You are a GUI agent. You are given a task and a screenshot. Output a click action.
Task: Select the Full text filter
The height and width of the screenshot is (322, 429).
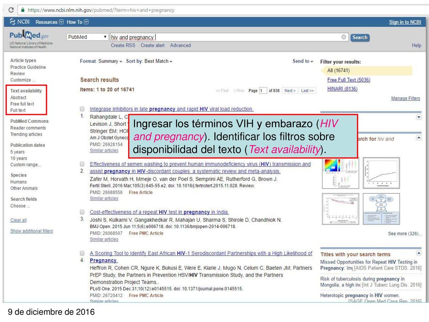pyautogui.click(x=18, y=110)
